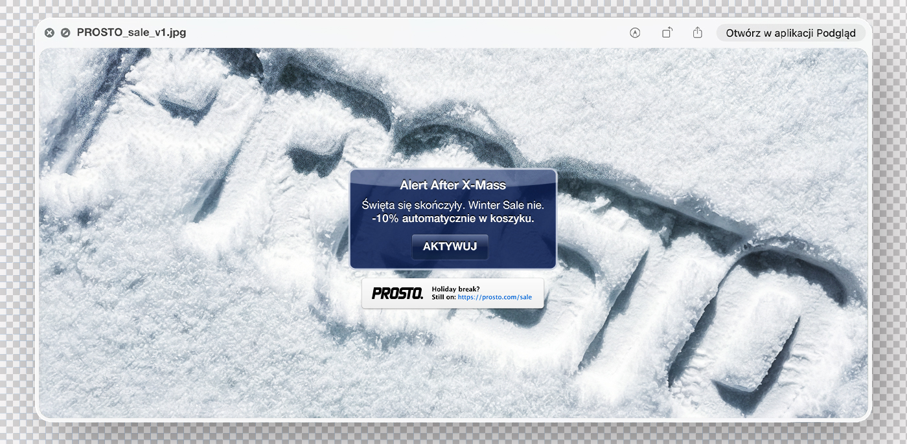Screen dimensions: 907x444
Task: Click the 'Alert After X-Mass' heading
Action: [x=453, y=186]
